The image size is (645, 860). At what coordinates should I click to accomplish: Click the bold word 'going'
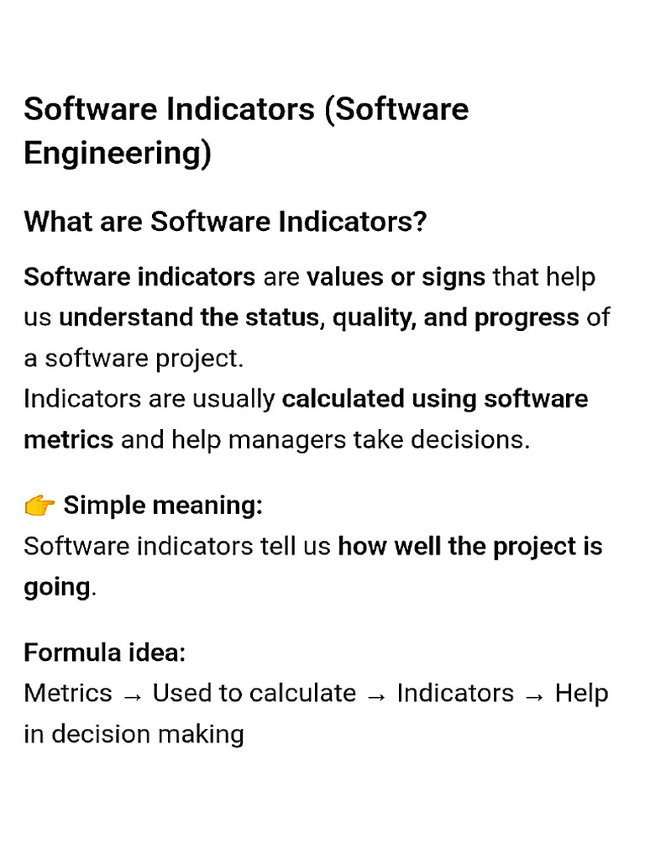click(x=57, y=587)
